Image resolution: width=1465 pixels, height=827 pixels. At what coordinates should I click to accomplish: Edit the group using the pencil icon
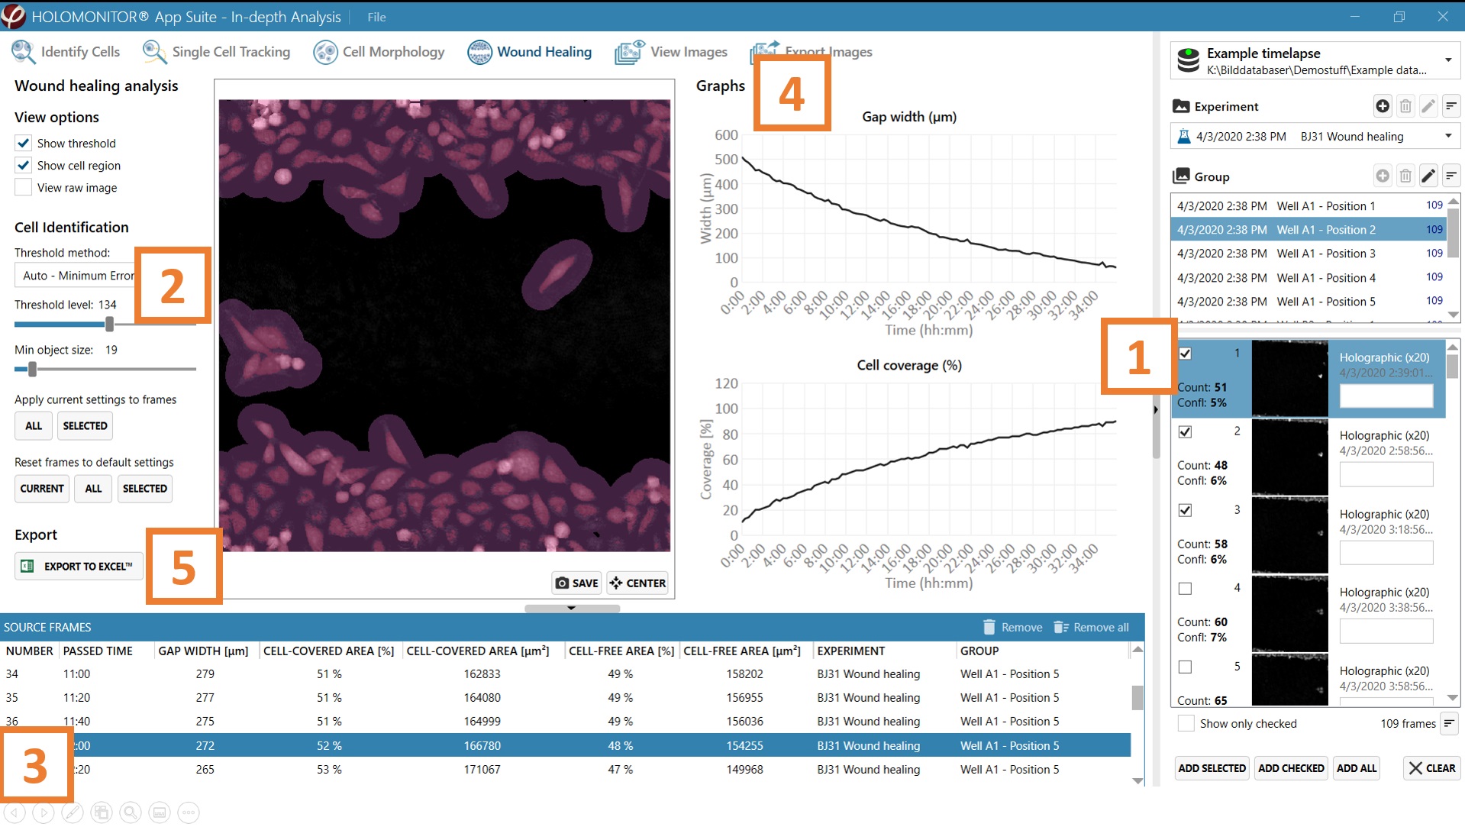1428,176
